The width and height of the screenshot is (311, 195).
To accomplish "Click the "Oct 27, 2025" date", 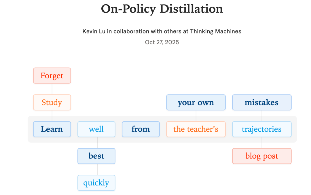I will [162, 42].
